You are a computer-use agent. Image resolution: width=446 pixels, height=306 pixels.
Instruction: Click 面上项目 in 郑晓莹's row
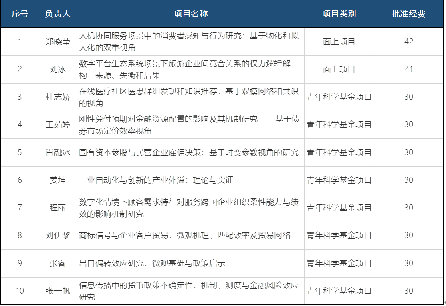(x=339, y=42)
